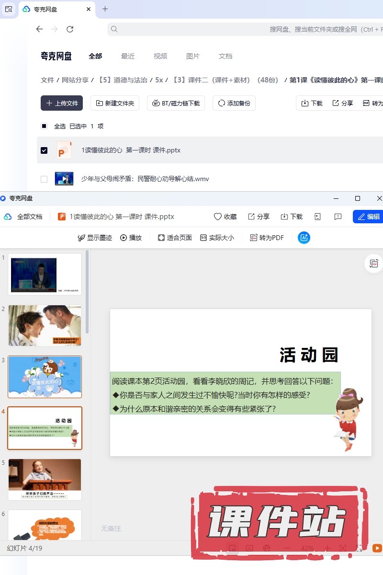This screenshot has width=383, height=575.
Task: Open the 5x folder in breadcrumb path
Action: [159, 80]
